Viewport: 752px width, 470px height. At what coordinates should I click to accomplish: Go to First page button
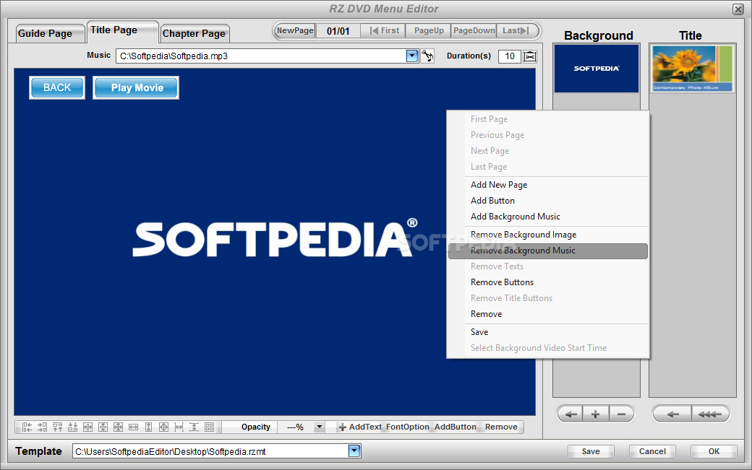(x=385, y=30)
